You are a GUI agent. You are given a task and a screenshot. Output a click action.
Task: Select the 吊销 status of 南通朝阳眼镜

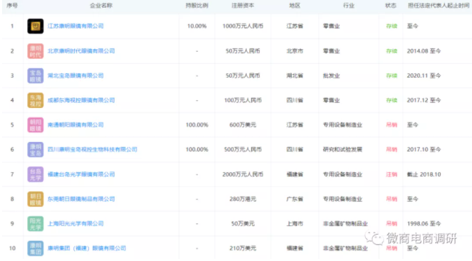point(391,125)
